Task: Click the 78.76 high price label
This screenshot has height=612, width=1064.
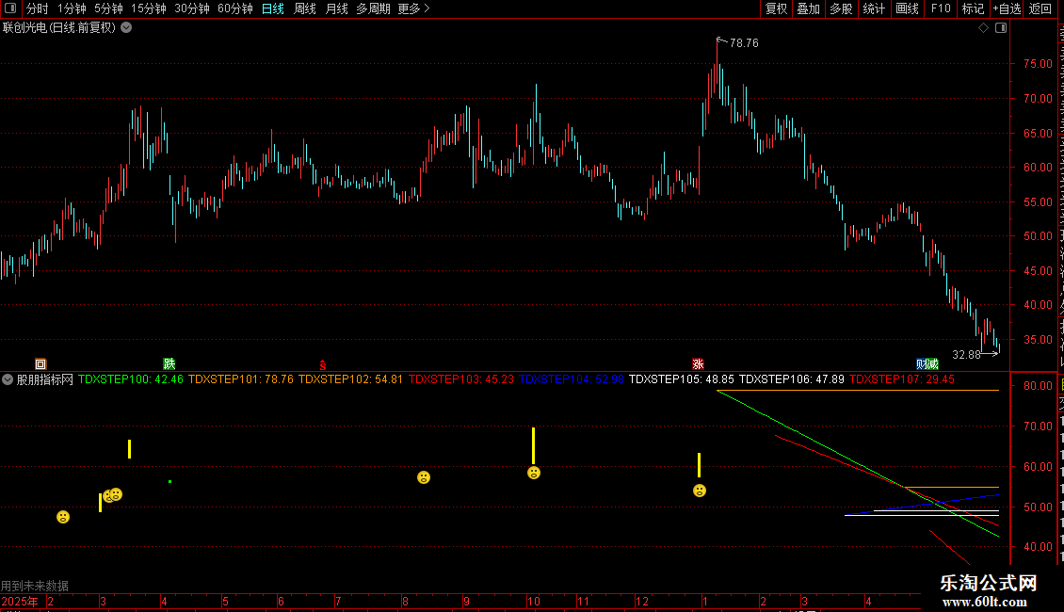Action: pos(745,42)
